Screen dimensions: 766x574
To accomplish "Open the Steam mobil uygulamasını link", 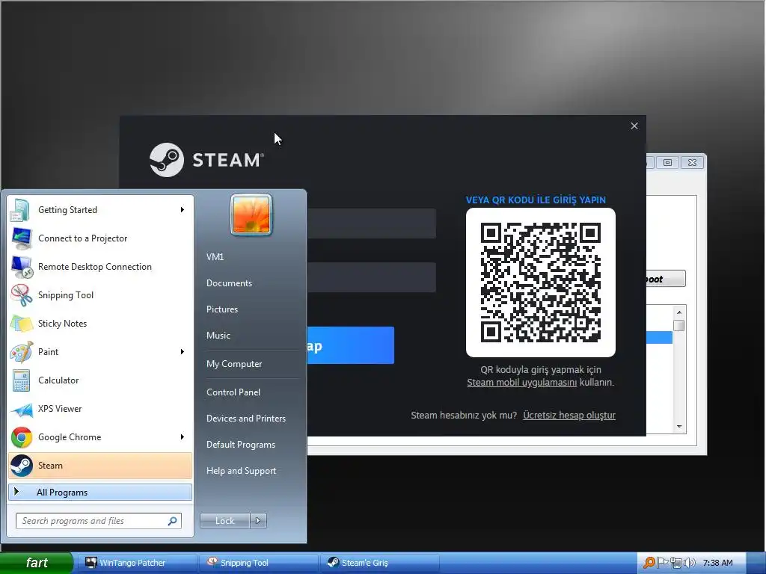I will [x=521, y=383].
